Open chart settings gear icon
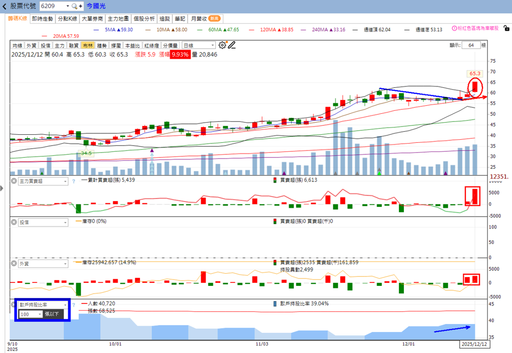512x353 pixels. pyautogui.click(x=222, y=45)
